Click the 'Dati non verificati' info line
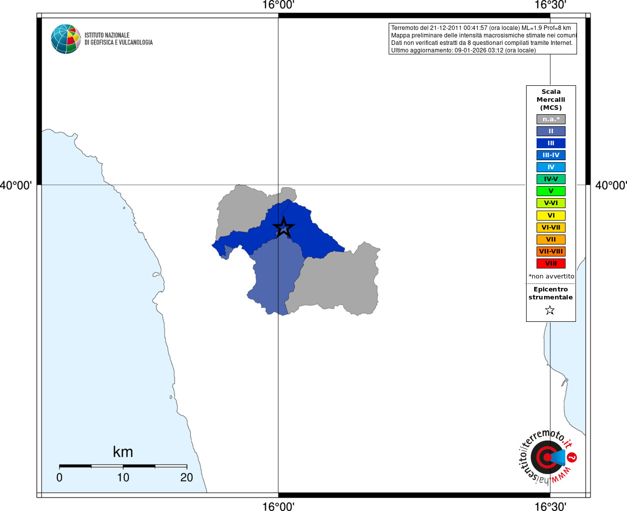The image size is (627, 511). tap(482, 43)
